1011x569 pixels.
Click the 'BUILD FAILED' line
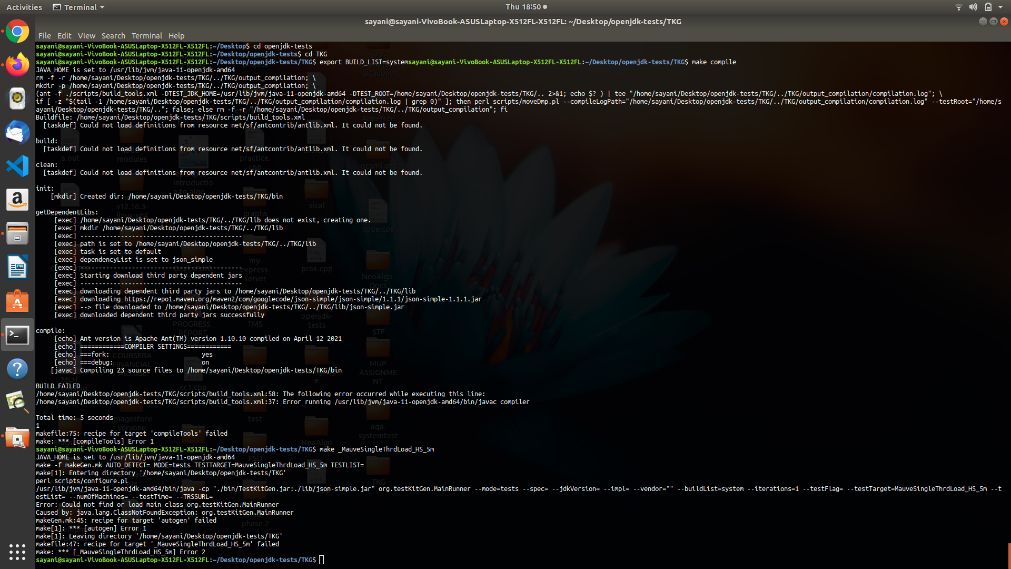pyautogui.click(x=58, y=386)
